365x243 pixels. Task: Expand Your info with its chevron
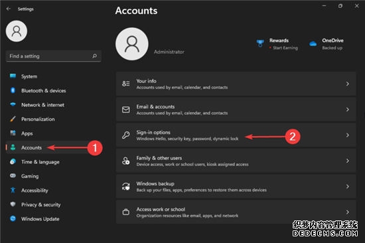348,84
